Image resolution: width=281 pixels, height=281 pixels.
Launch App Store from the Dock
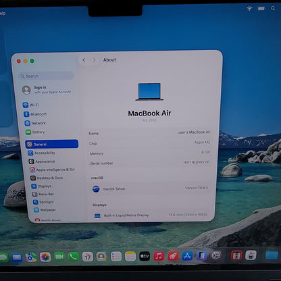pos(187,256)
